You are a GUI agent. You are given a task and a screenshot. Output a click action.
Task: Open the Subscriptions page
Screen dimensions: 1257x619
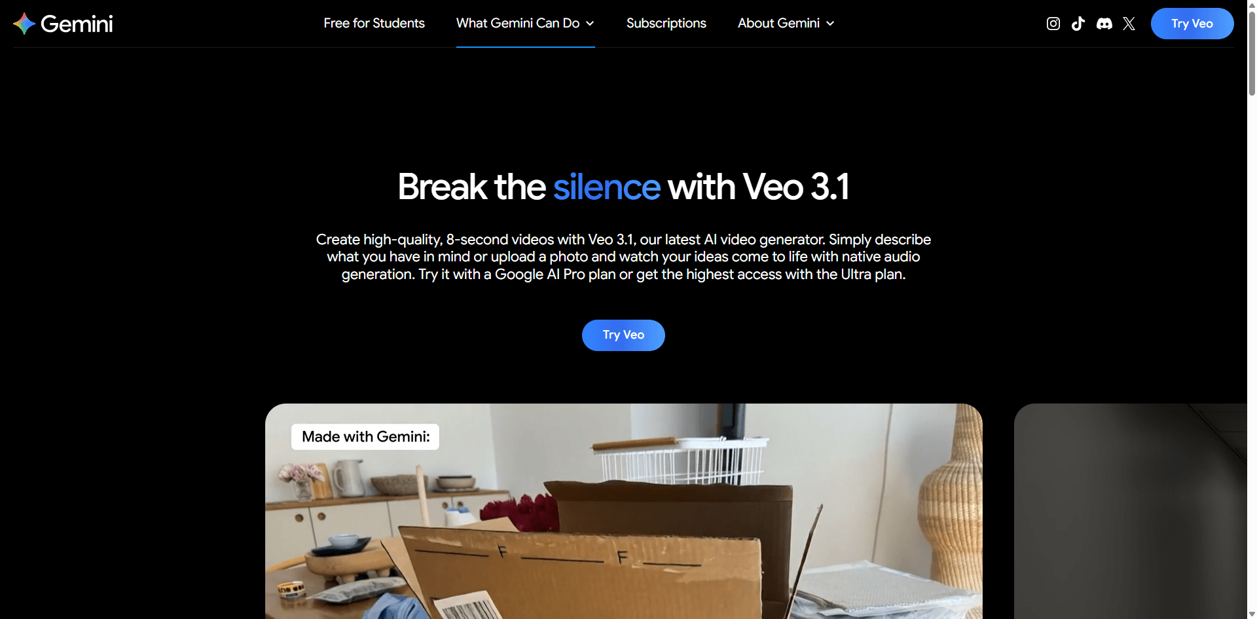[666, 23]
